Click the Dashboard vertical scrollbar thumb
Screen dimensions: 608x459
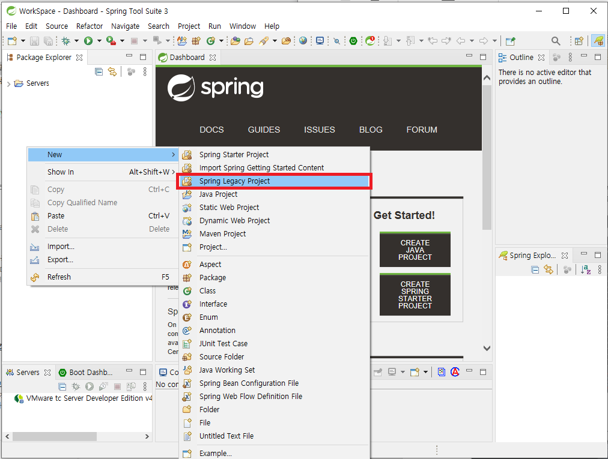click(x=487, y=157)
